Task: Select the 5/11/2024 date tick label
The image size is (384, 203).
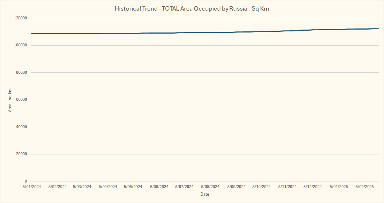Action: click(x=287, y=187)
